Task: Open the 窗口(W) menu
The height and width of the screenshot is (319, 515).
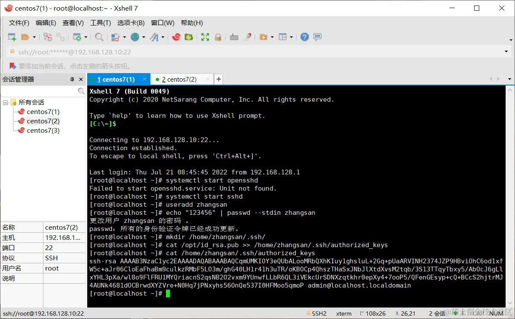Action: [x=163, y=23]
